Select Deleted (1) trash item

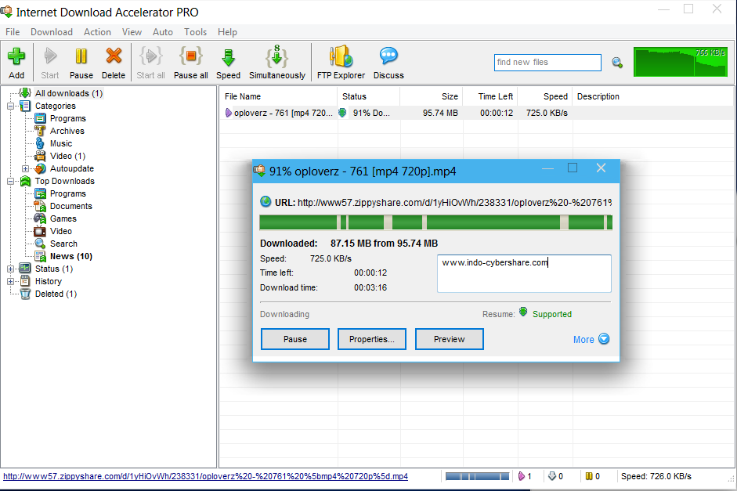click(56, 294)
